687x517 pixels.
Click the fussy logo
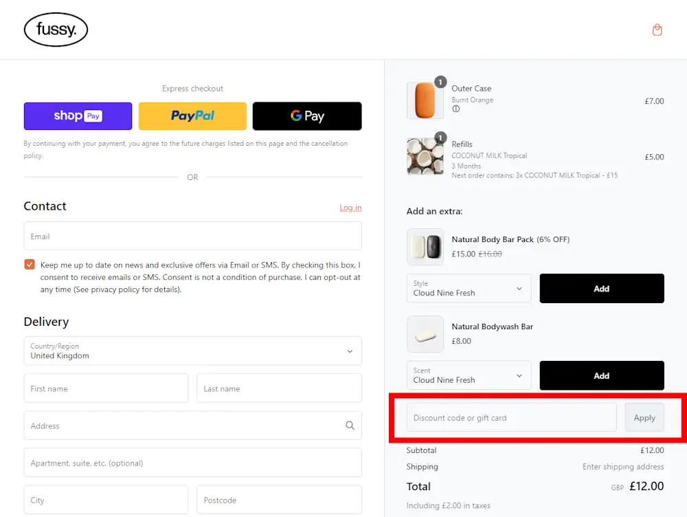(x=56, y=30)
